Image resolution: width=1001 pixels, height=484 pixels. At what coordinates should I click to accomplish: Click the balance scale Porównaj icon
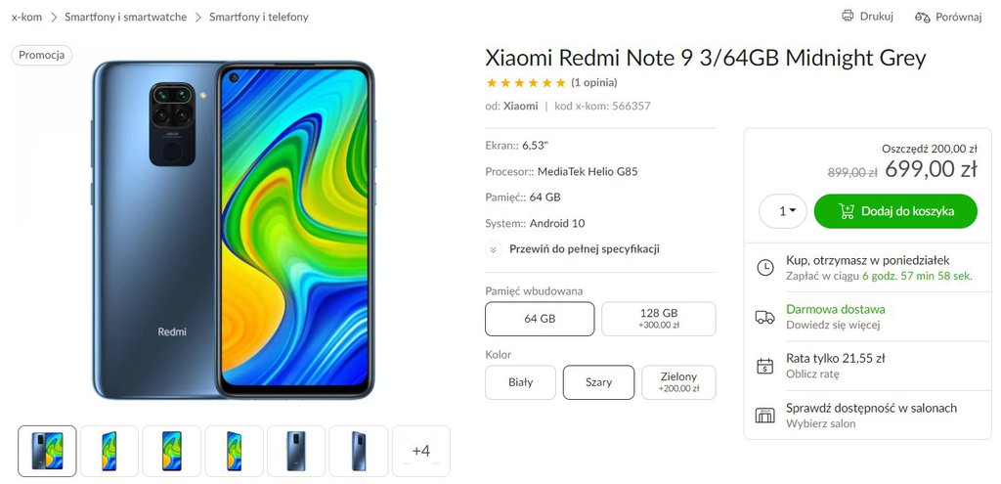[922, 18]
